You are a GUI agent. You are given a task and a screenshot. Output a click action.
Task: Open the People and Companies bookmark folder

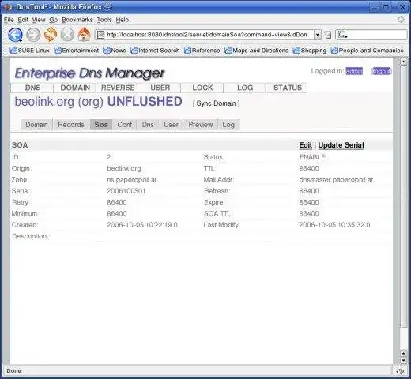pyautogui.click(x=367, y=51)
